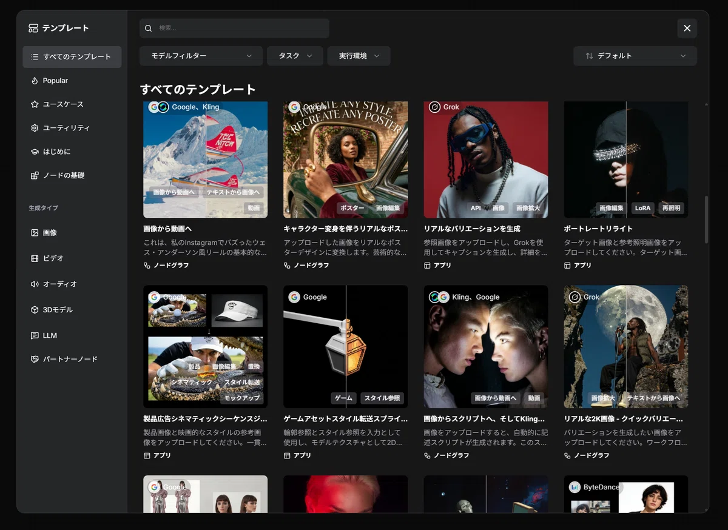Click the ゲーム tag on the lantern card
Viewport: 728px width, 530px height.
tap(343, 398)
